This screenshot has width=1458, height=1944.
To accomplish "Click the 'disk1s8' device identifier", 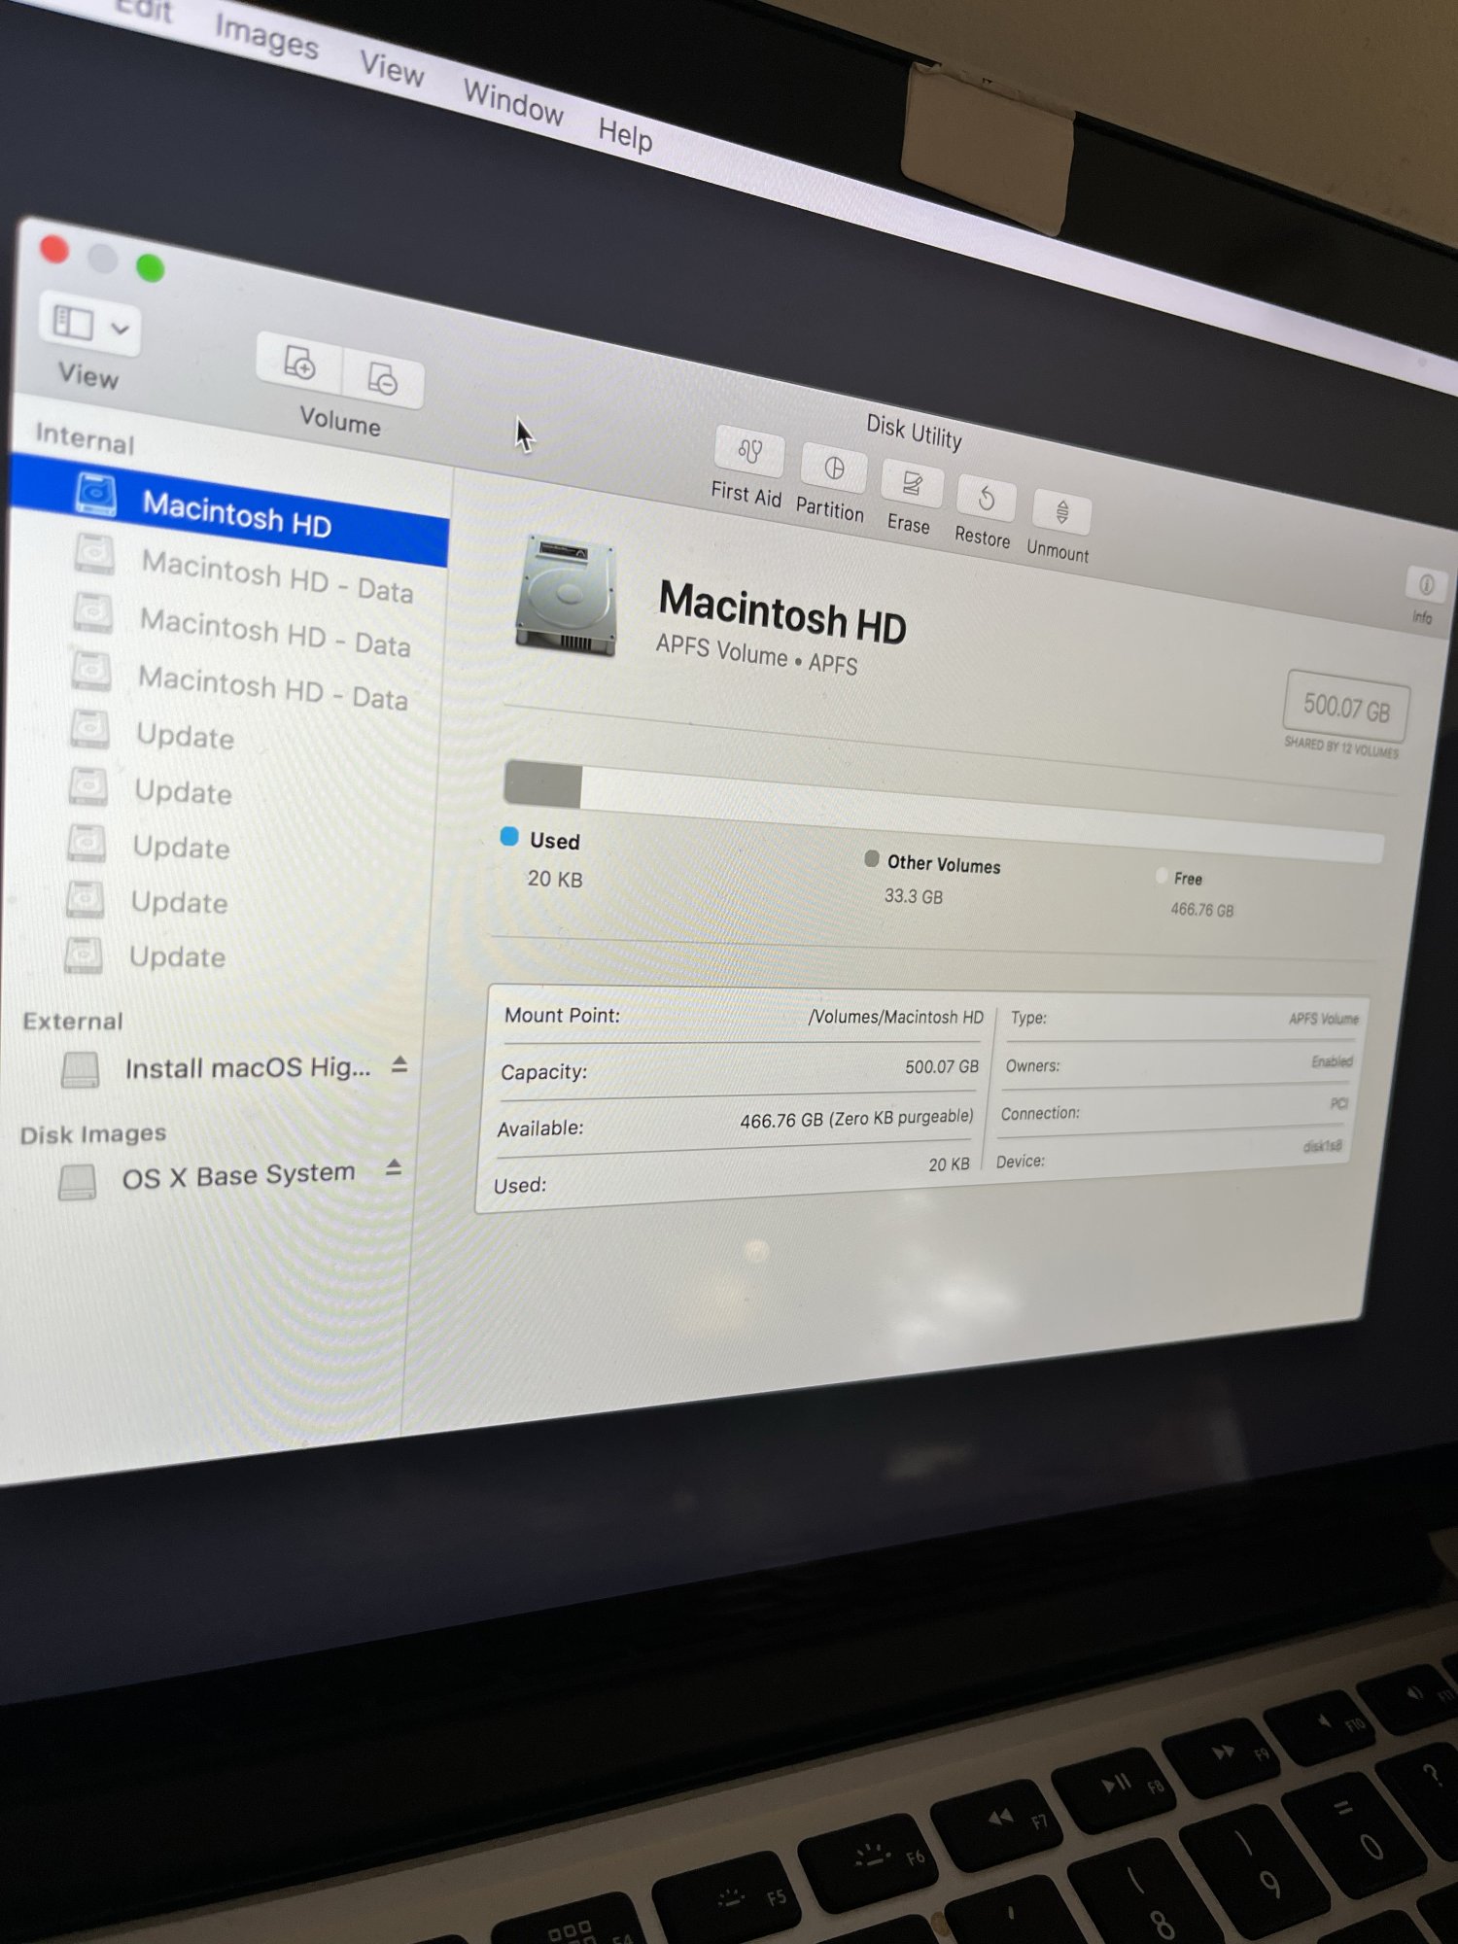I will click(1322, 1146).
